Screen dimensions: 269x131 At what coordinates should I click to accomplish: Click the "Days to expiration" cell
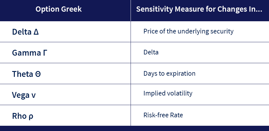[169, 73]
